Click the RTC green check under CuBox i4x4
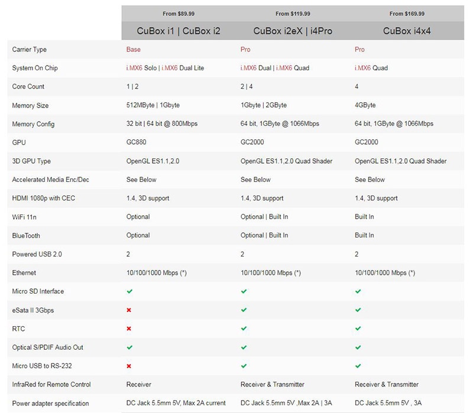The height and width of the screenshot is (413, 473). 358,329
